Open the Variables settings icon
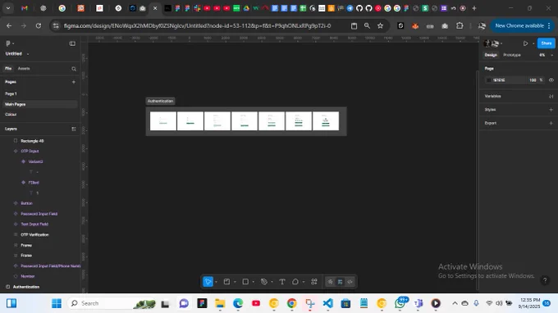 pyautogui.click(x=551, y=97)
